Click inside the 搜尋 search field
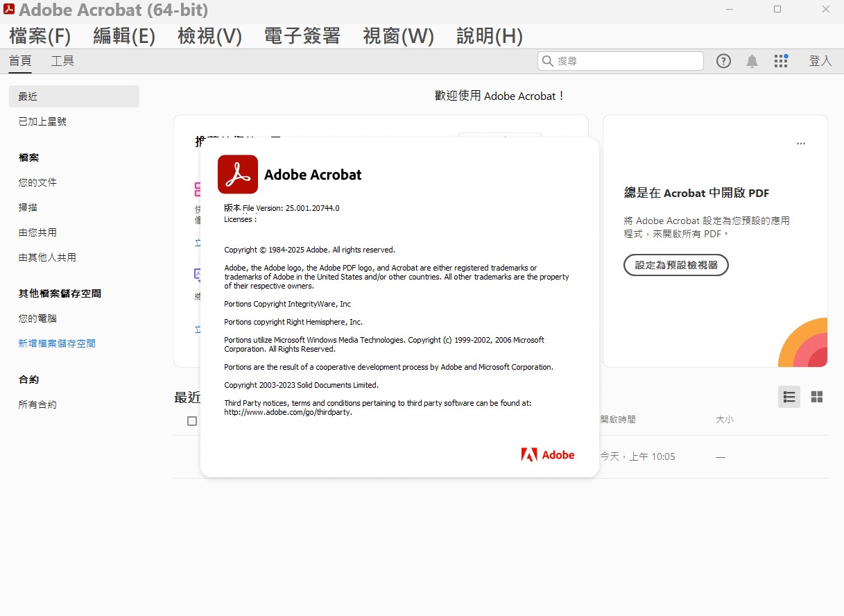This screenshot has width=844, height=616. [624, 61]
